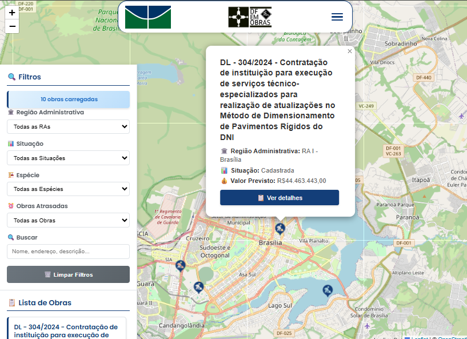
Task: Click the Lista de Obras heading
Action: pos(45,302)
